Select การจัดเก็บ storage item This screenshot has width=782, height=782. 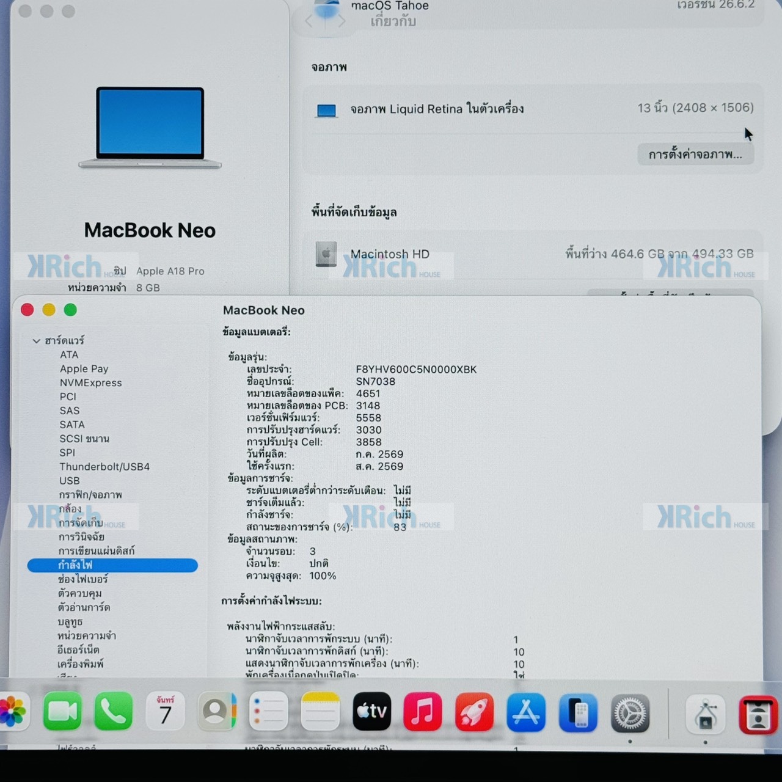[81, 523]
